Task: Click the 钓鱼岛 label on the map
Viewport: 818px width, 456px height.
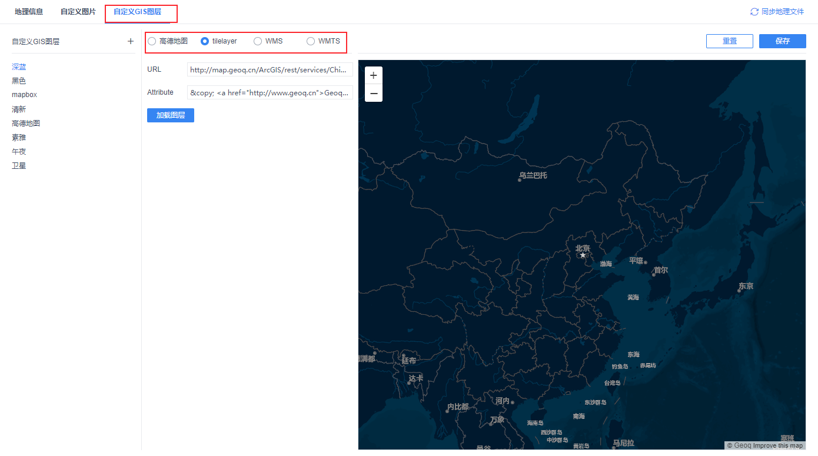Action: point(620,366)
